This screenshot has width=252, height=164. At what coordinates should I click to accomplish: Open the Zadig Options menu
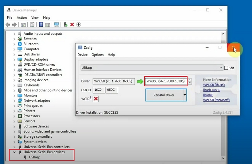(x=97, y=55)
